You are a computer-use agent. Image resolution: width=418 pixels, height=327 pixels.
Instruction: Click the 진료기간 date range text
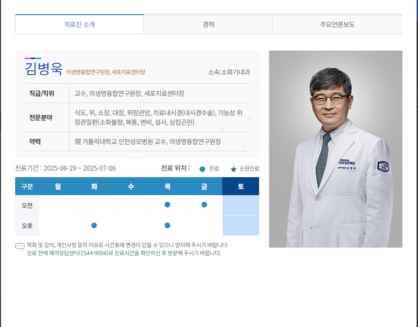(65, 168)
